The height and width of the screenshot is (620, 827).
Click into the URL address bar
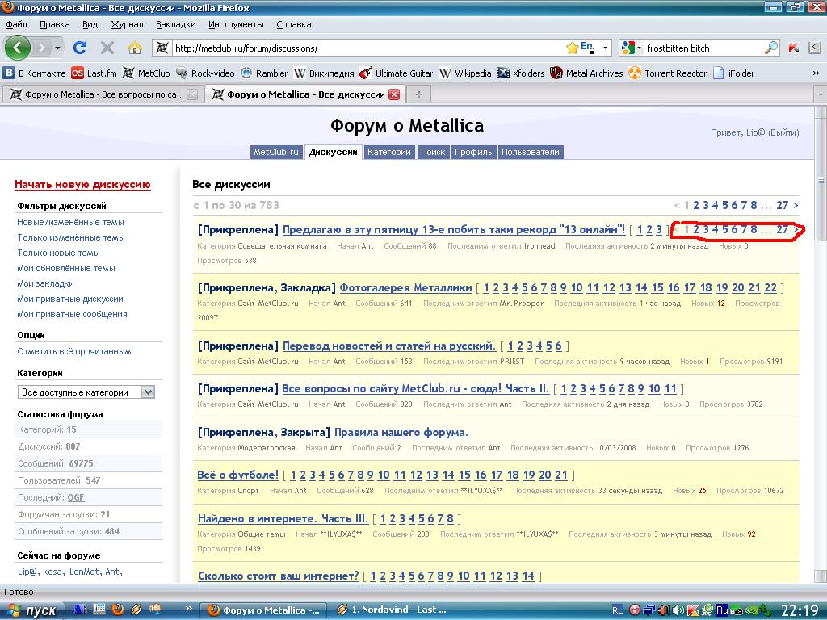coord(363,48)
